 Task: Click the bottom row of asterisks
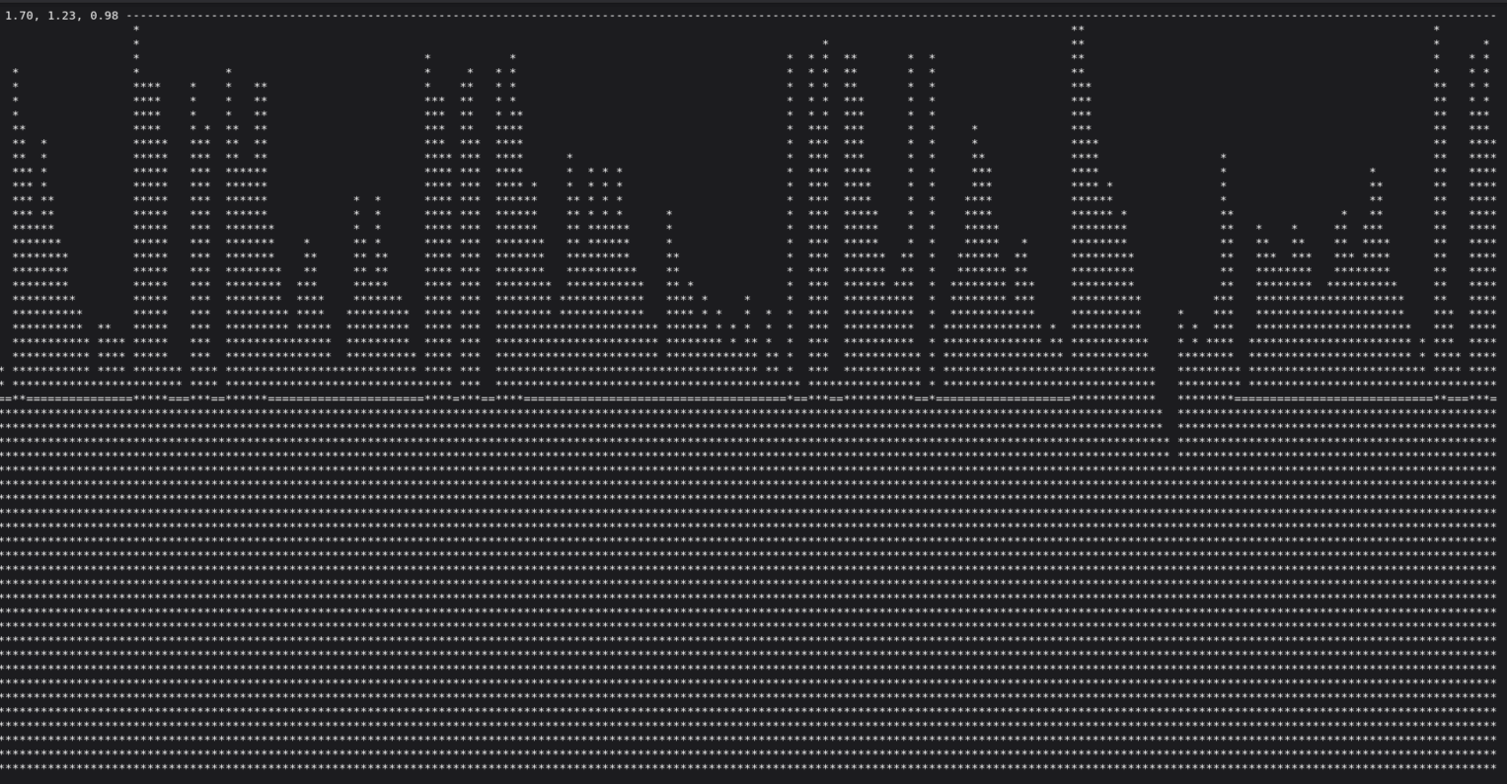click(750, 766)
